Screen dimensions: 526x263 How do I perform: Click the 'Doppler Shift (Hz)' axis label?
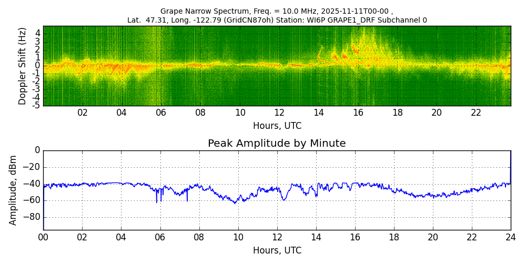click(22, 66)
